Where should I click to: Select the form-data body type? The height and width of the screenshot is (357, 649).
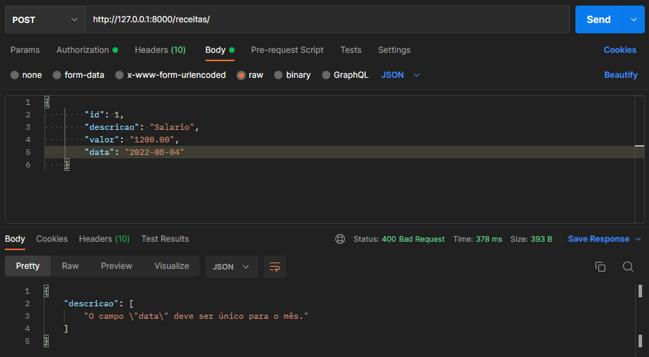click(78, 75)
